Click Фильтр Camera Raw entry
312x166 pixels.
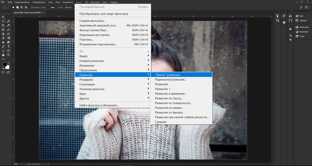pyautogui.click(x=113, y=30)
